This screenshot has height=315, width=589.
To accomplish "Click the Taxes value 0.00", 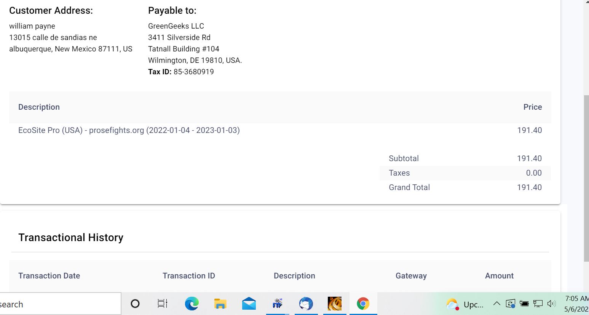I will pyautogui.click(x=534, y=173).
